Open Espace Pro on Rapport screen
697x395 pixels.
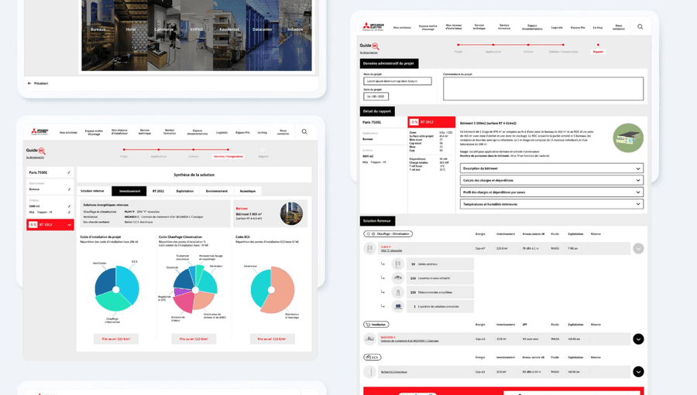[578, 27]
